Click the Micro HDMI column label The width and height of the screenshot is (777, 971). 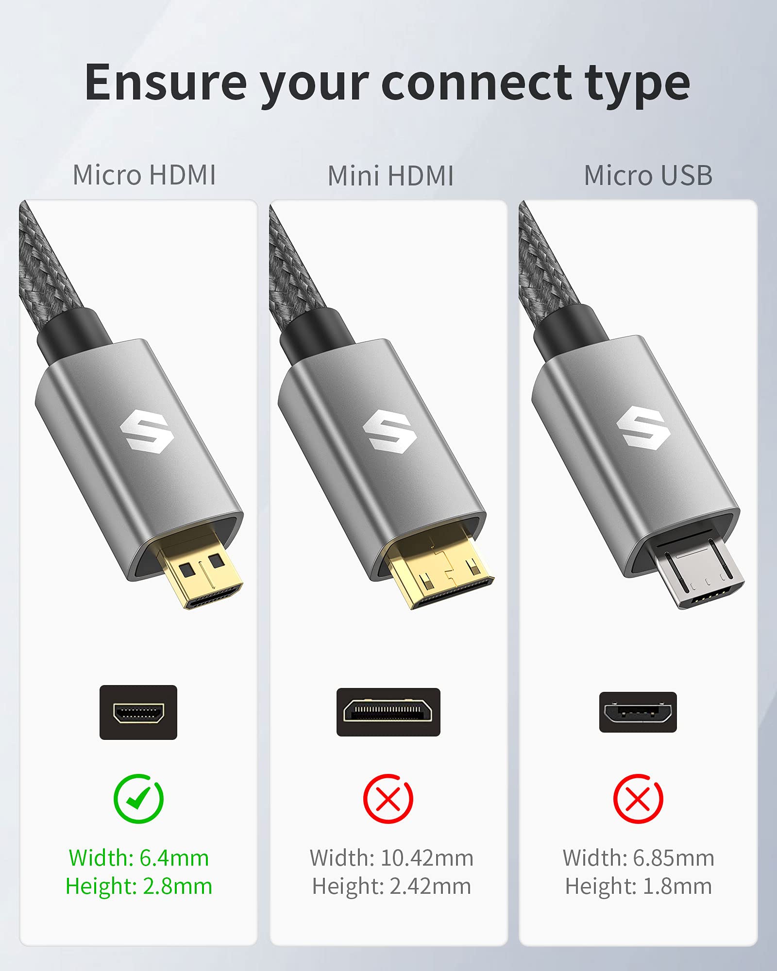[144, 175]
